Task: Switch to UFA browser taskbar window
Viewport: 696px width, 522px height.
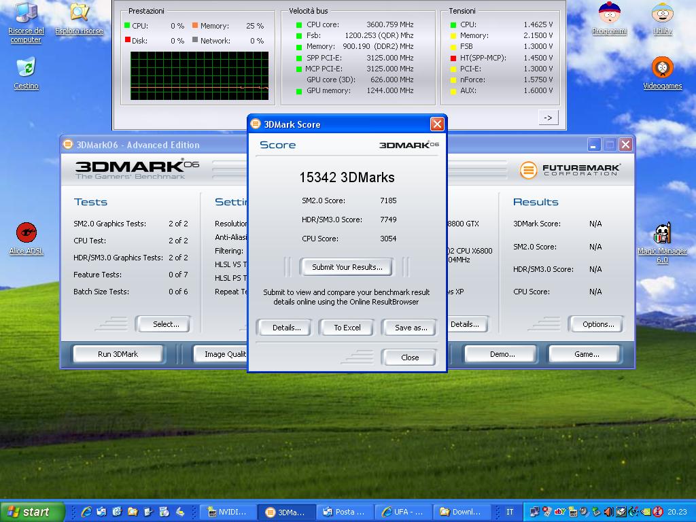Action: coord(404,512)
